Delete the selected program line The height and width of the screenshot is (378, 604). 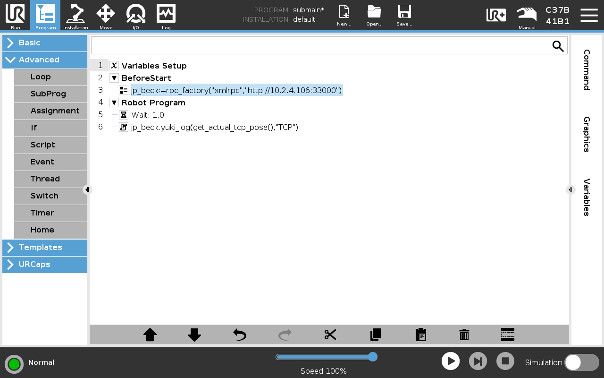464,335
